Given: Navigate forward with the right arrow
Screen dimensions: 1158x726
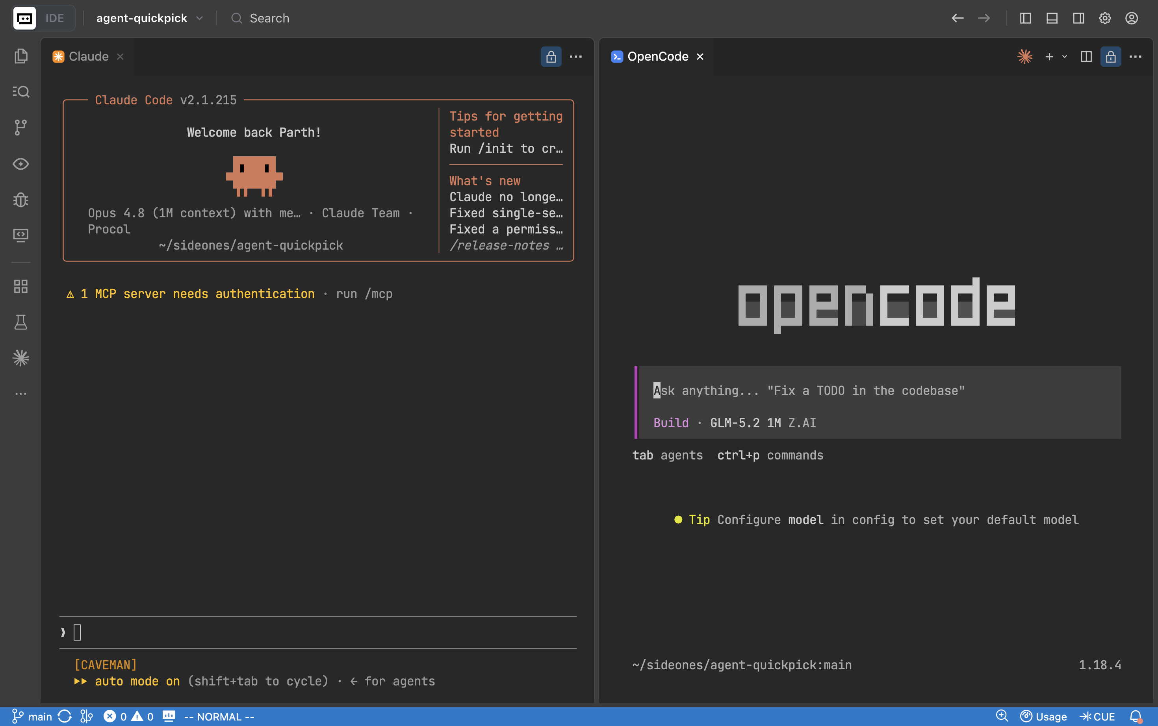Looking at the screenshot, I should pos(984,18).
